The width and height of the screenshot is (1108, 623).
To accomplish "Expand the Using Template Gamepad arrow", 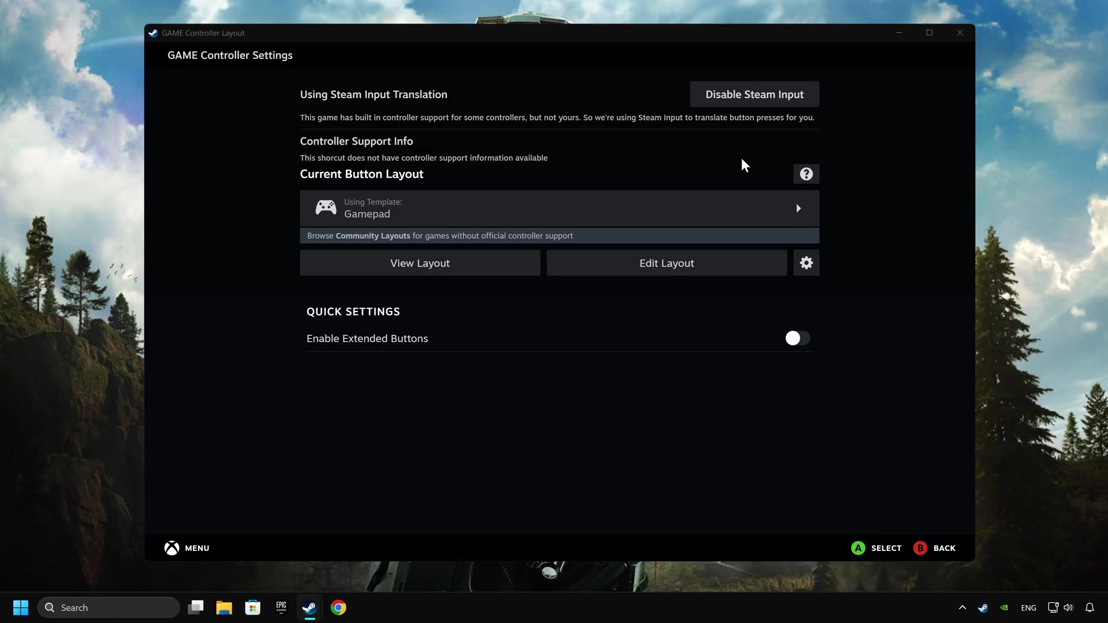I will (x=799, y=208).
